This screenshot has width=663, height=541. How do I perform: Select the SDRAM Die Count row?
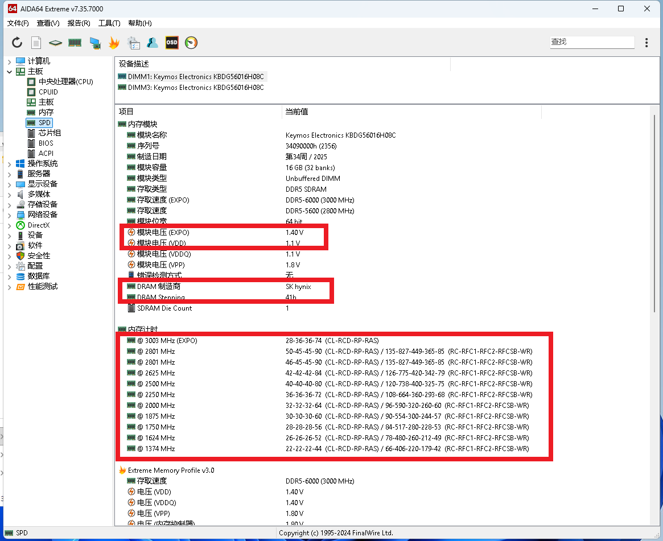pyautogui.click(x=207, y=308)
